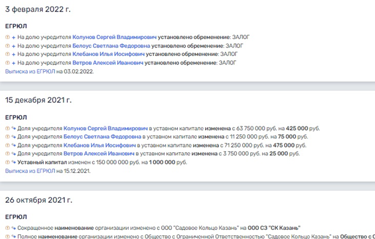This screenshot has width=375, height=239.
Task: Open Клебанов Илья Иосифович link in 15 декабря share row
Action: pyautogui.click(x=100, y=145)
